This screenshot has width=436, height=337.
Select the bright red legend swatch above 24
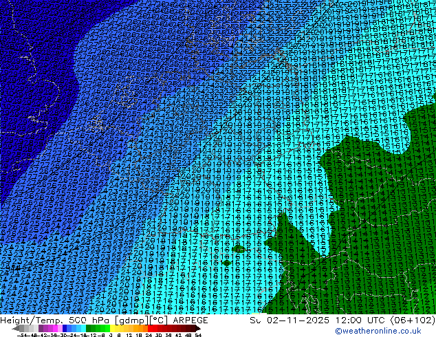(150, 328)
